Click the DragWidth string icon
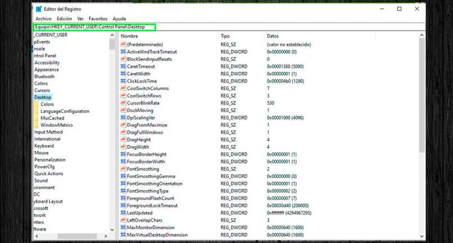This screenshot has width=453, height=243. pos(123,147)
